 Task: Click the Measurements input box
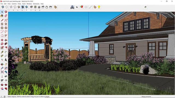click(x=163, y=97)
